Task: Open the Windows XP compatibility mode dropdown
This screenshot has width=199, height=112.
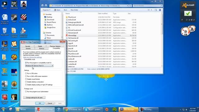Action: click(x=39, y=66)
